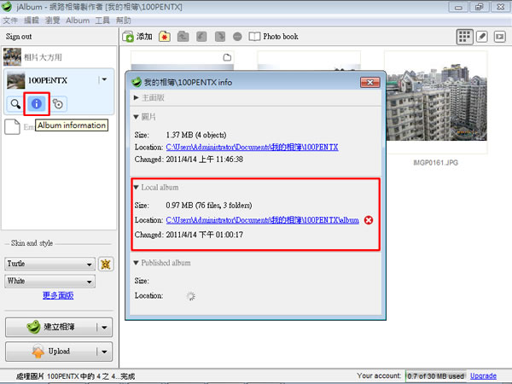Open the 圖片 location path link
Image resolution: width=512 pixels, height=384 pixels.
(x=252, y=148)
